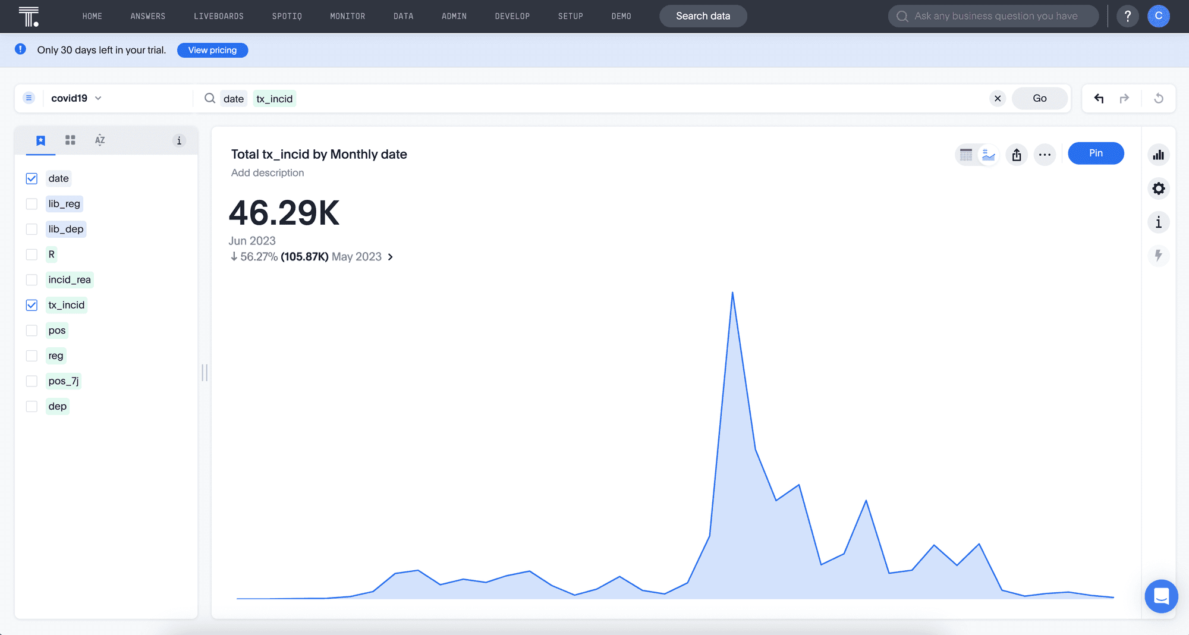Open the DEVELOP menu
This screenshot has height=635, width=1189.
click(512, 16)
